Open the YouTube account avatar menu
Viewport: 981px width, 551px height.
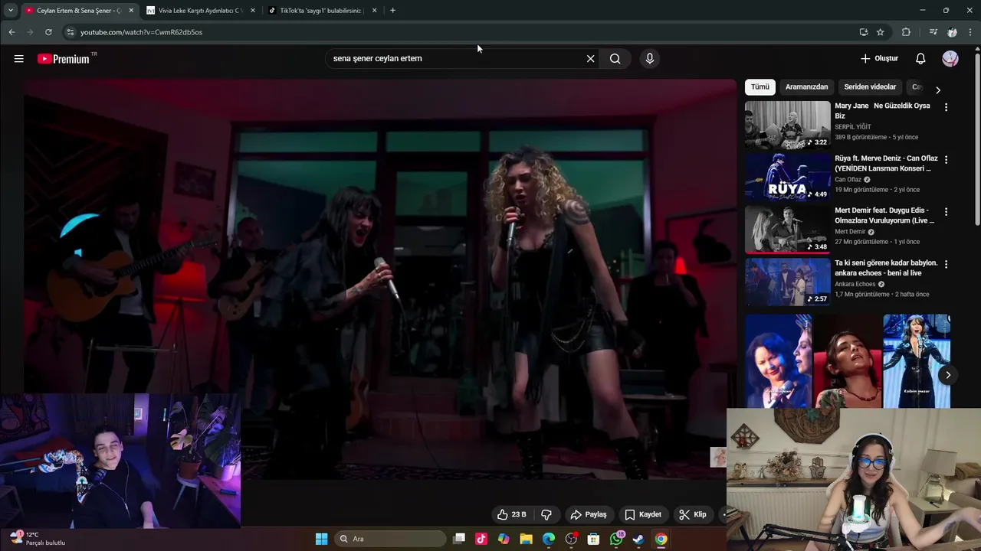tap(950, 58)
